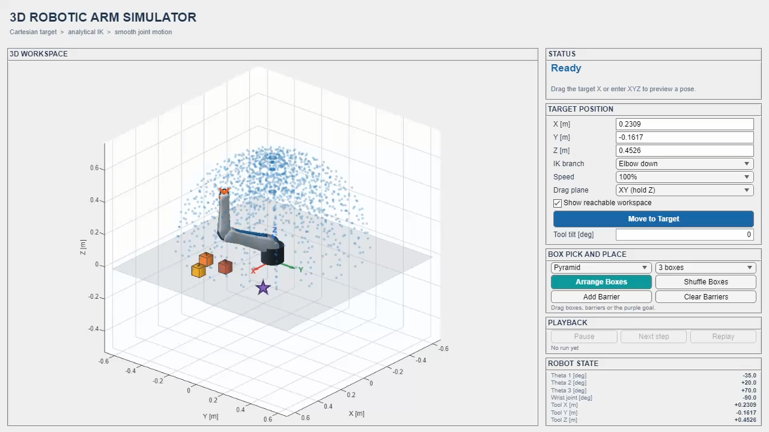Click the '3D WORKSPACE' panel title

(38, 54)
